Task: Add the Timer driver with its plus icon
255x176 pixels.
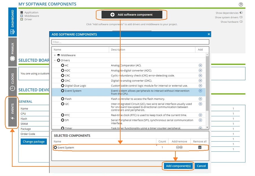Action: 200,128
